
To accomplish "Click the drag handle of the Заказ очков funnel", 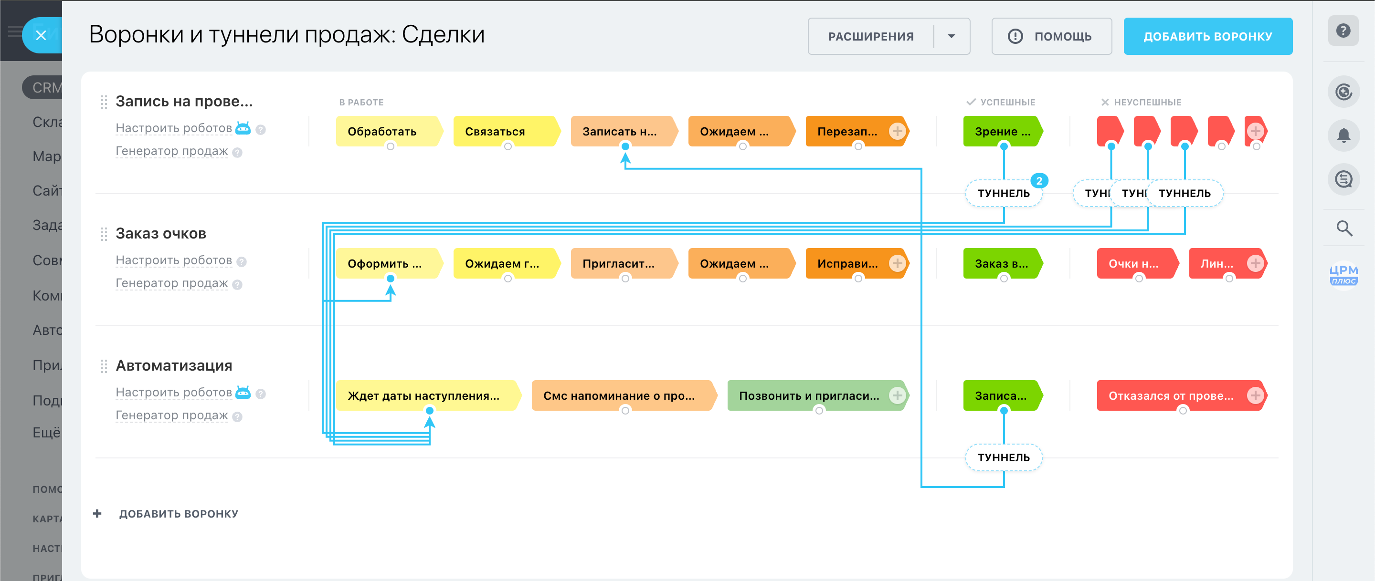I will click(104, 234).
